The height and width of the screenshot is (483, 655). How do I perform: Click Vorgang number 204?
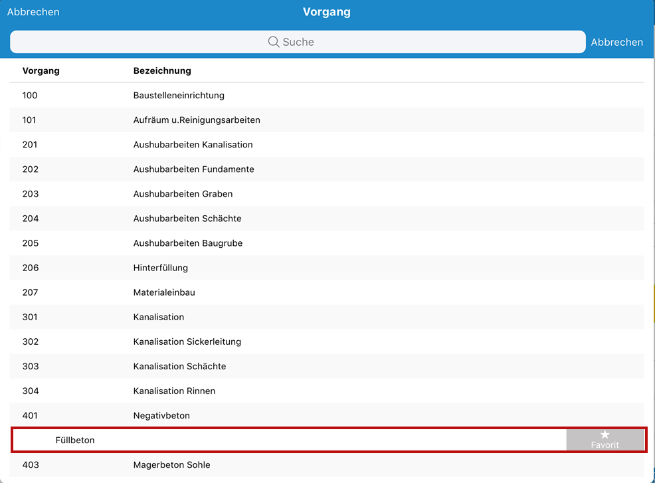pyautogui.click(x=31, y=219)
